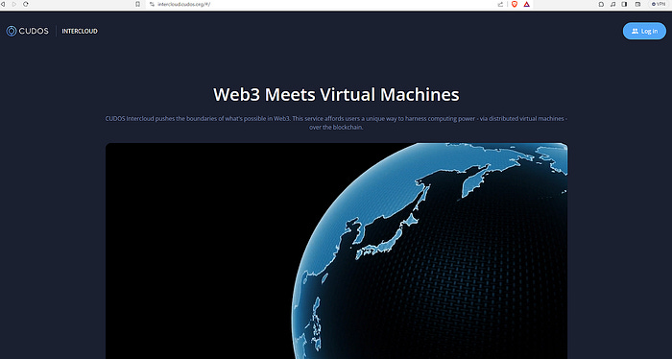Open the extensions puzzle icon
The width and height of the screenshot is (672, 359).
[x=601, y=4]
